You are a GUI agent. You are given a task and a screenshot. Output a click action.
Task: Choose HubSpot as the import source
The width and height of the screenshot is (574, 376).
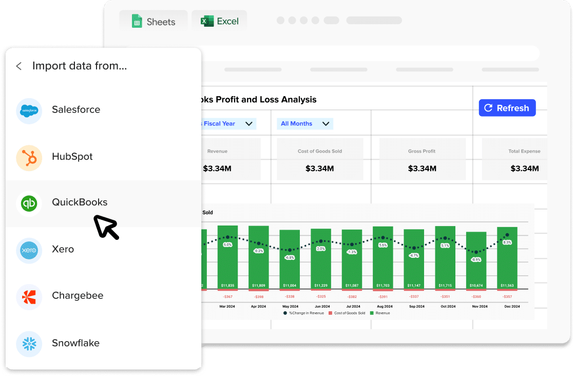click(103, 157)
